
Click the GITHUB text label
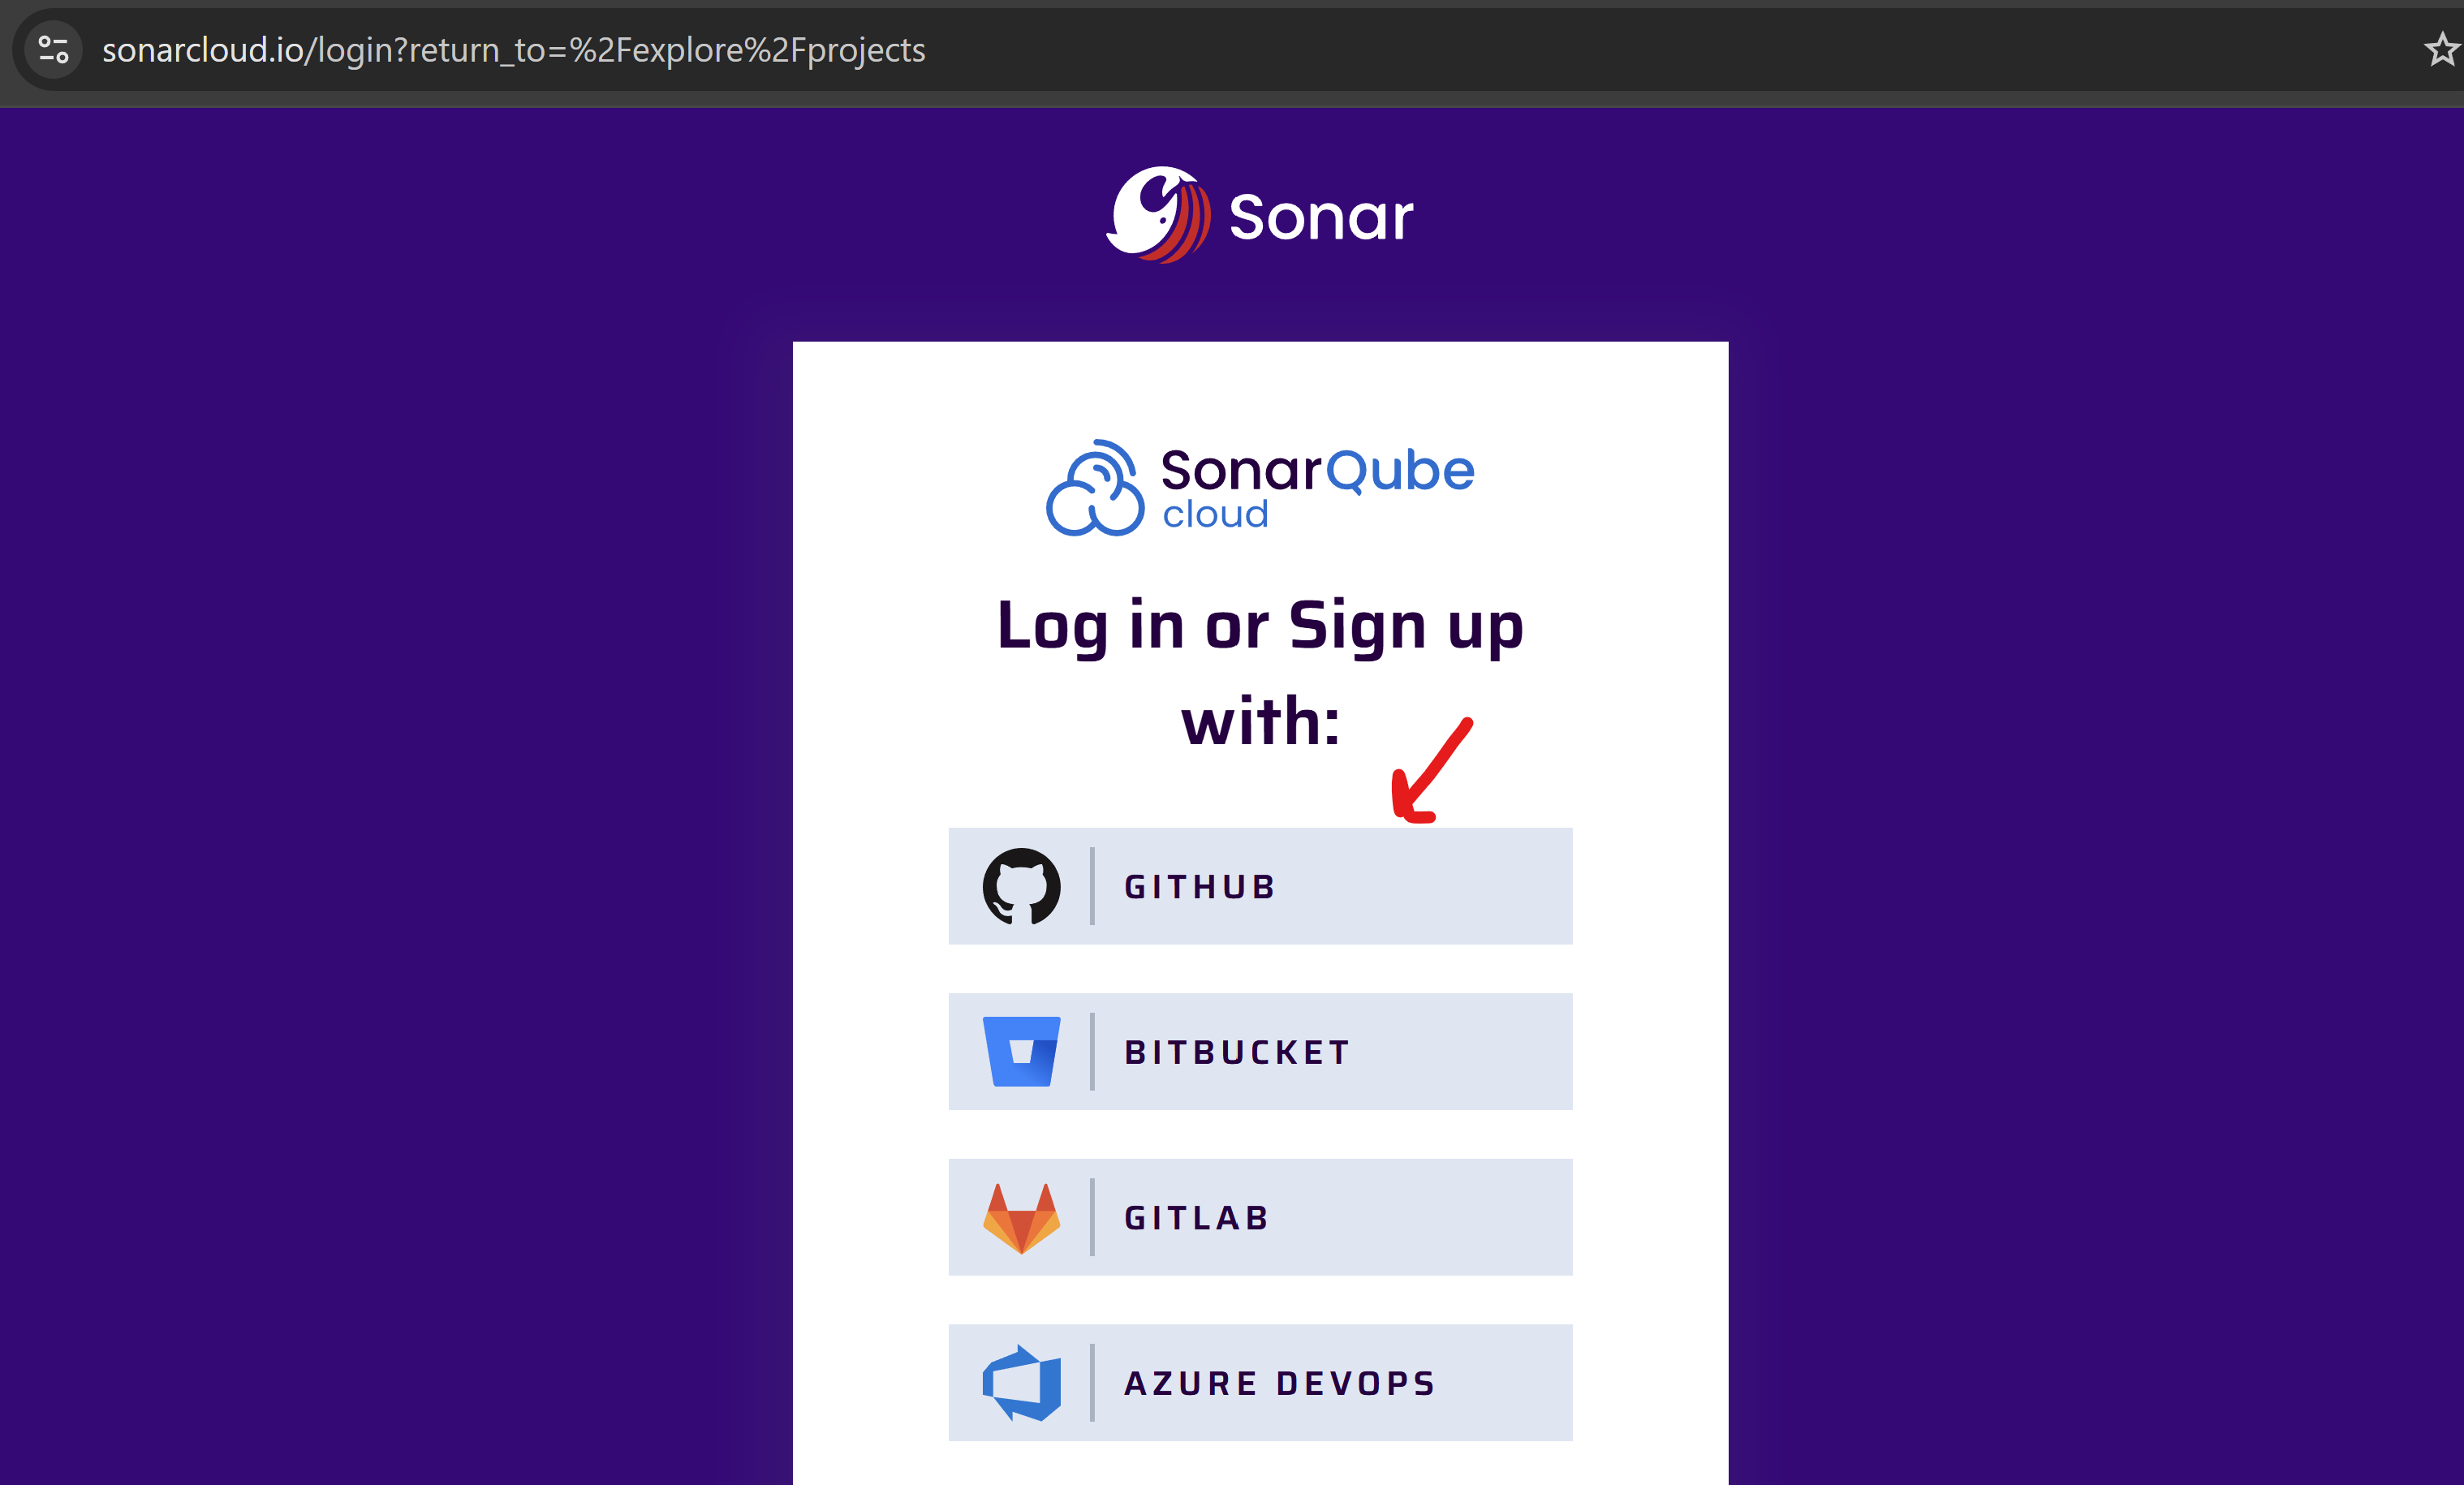(1200, 887)
